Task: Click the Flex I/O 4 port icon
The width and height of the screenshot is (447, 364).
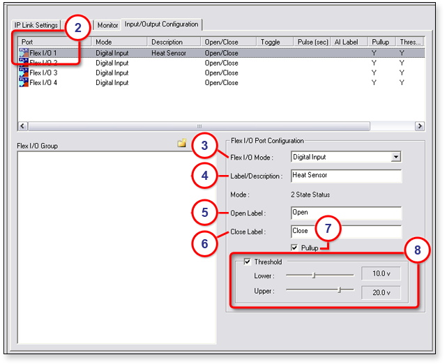Action: (24, 82)
